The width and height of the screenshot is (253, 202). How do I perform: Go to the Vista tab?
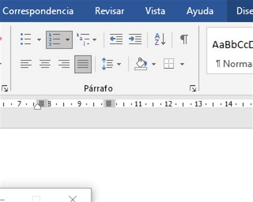tap(155, 11)
